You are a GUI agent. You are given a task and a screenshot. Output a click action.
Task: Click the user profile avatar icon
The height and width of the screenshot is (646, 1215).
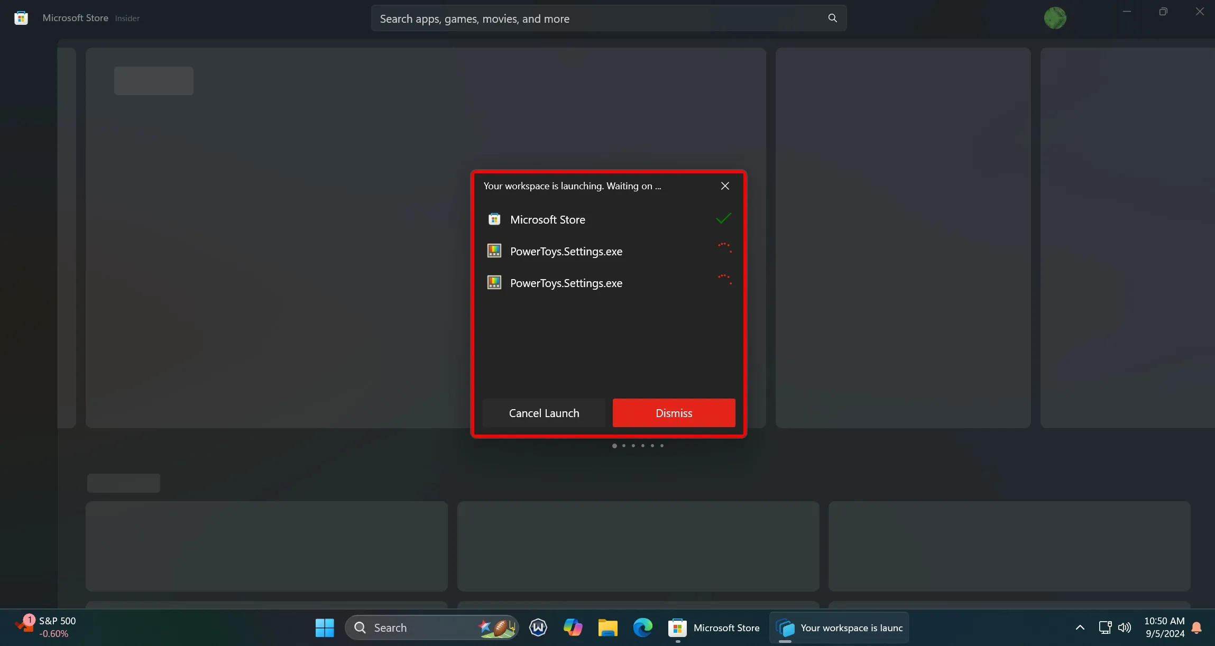[x=1055, y=17]
